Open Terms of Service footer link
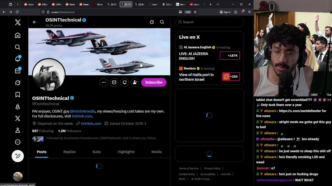Image resolution: width=332 pixels, height=186 pixels. (x=189, y=168)
